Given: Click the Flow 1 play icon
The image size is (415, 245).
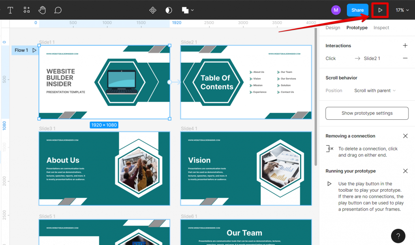Looking at the screenshot, I should (34, 50).
